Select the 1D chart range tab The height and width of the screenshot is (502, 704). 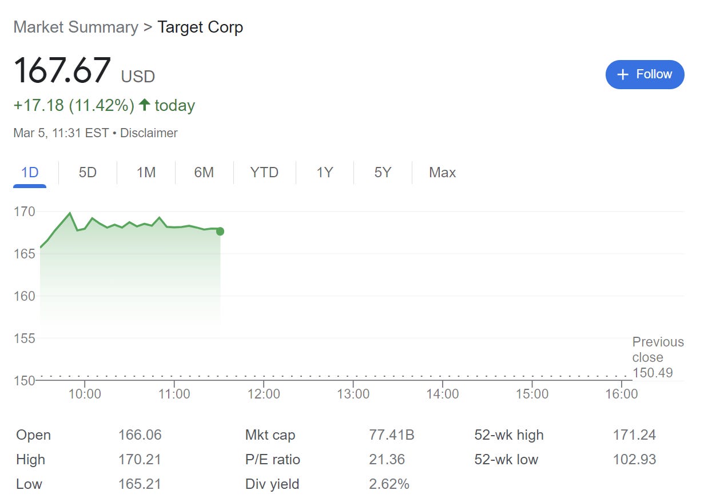coord(30,173)
